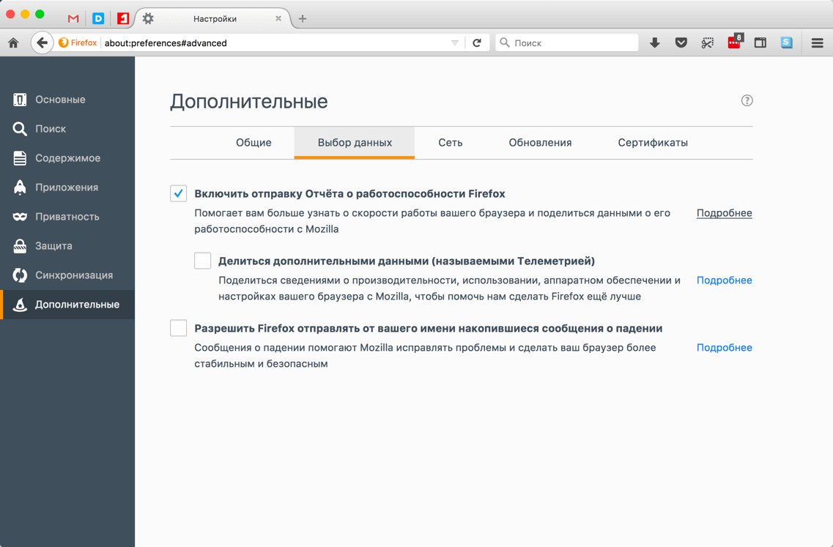Click the Pocket icon in toolbar

681,43
